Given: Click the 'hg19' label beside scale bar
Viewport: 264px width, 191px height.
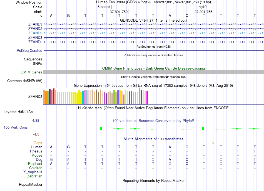Looking at the screenshot, I should click(203, 7).
